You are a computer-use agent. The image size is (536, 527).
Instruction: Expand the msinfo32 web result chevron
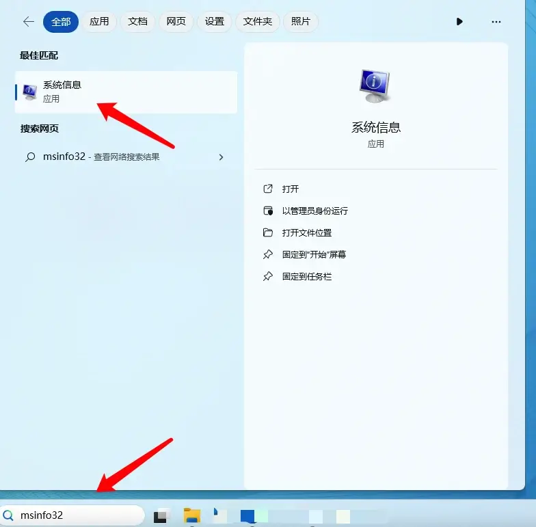point(222,157)
